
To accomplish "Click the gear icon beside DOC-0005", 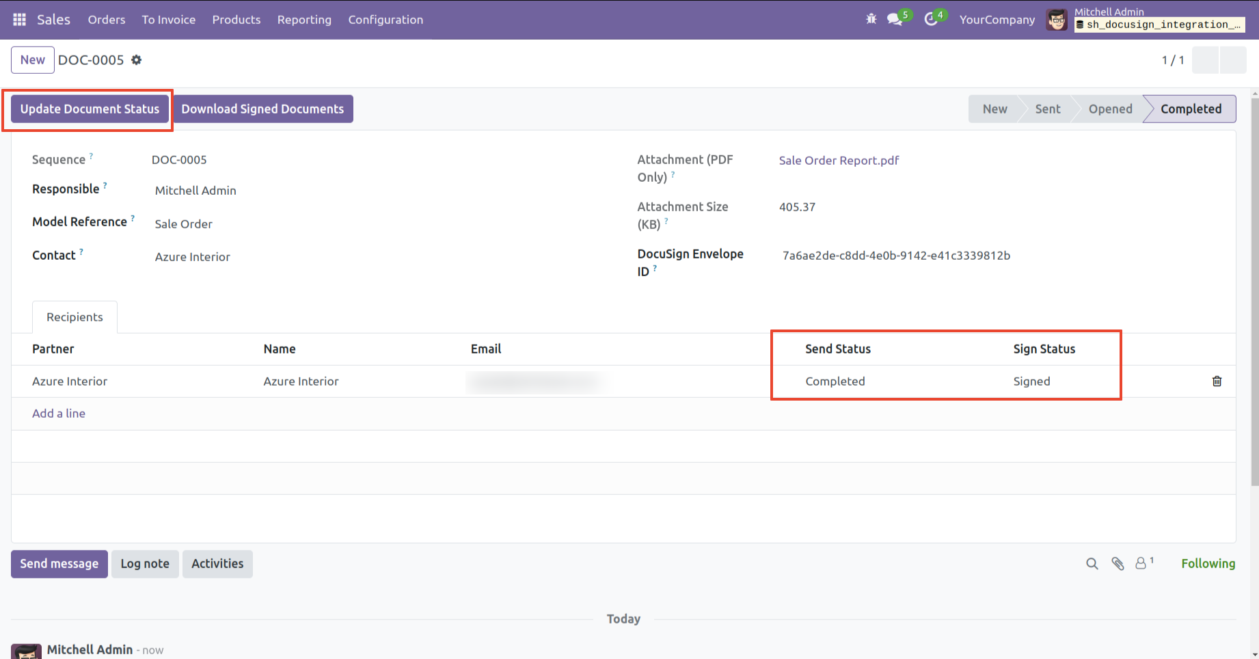I will 137,60.
